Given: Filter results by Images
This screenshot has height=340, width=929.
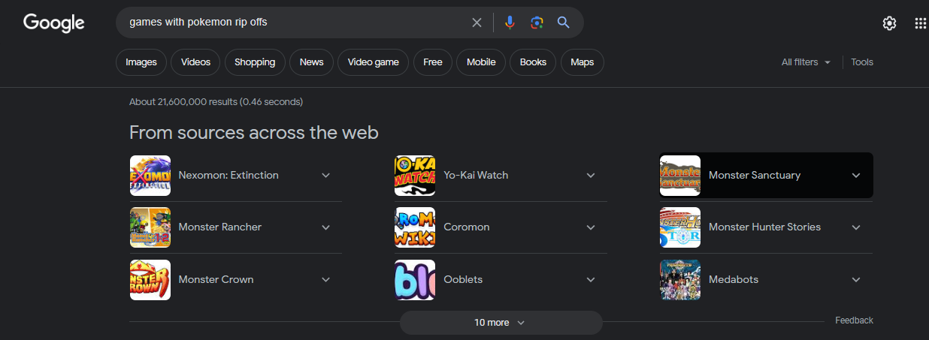Looking at the screenshot, I should click(141, 62).
